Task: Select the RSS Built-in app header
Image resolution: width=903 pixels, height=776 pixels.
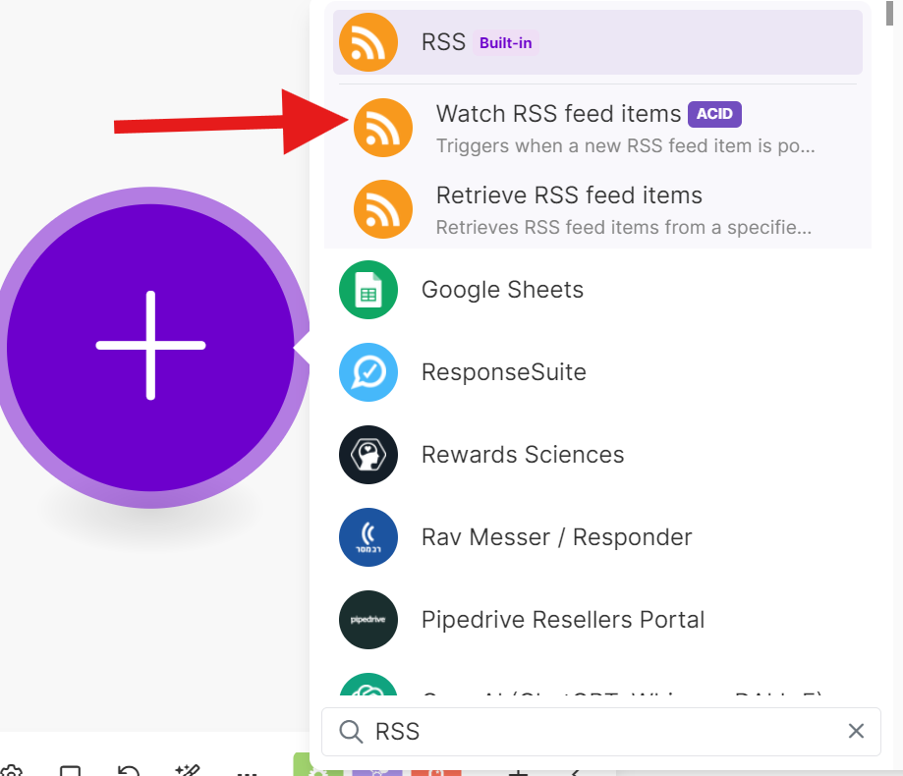Action: pyautogui.click(x=597, y=42)
